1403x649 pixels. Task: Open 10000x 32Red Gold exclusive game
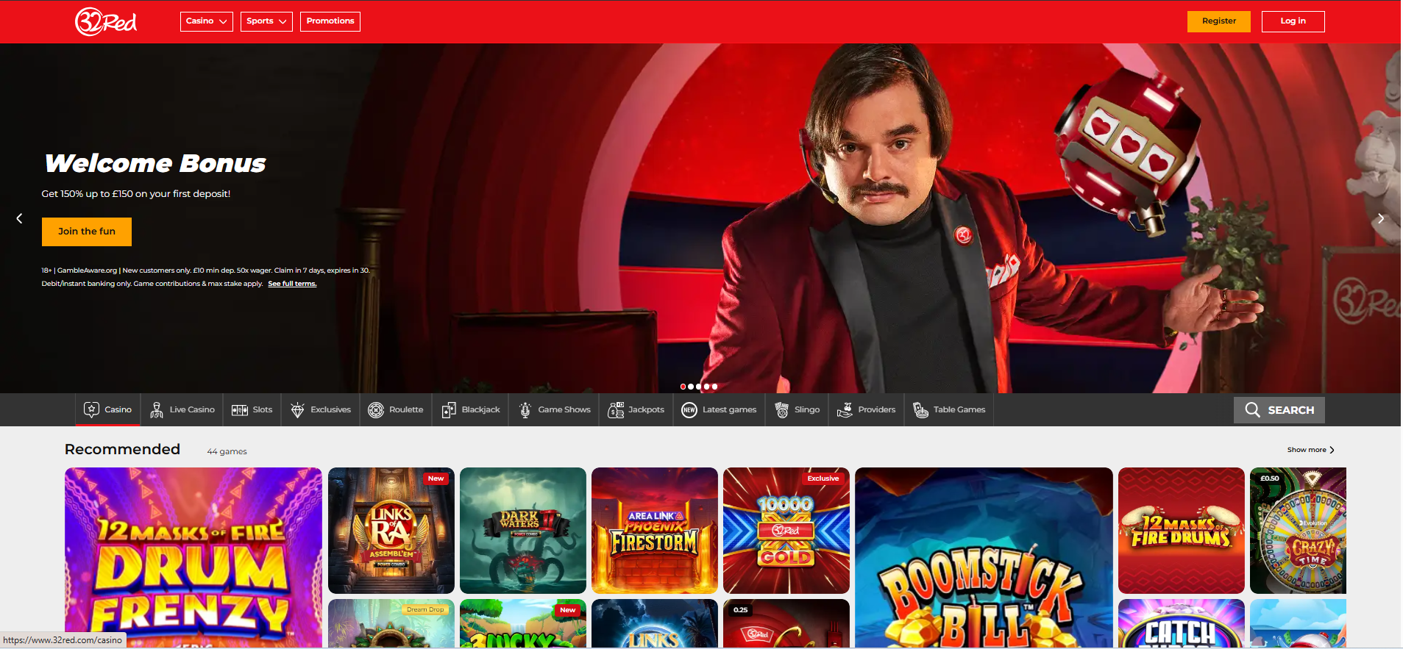coord(786,531)
